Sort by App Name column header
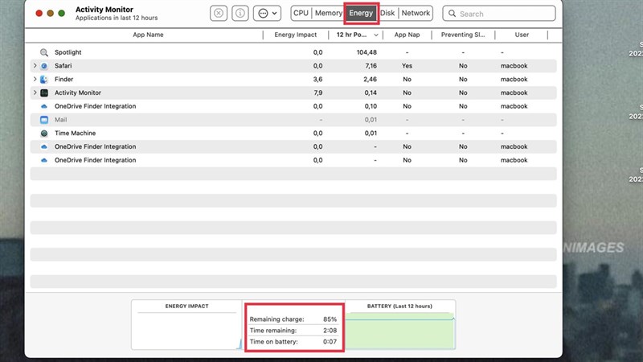 pyautogui.click(x=148, y=35)
